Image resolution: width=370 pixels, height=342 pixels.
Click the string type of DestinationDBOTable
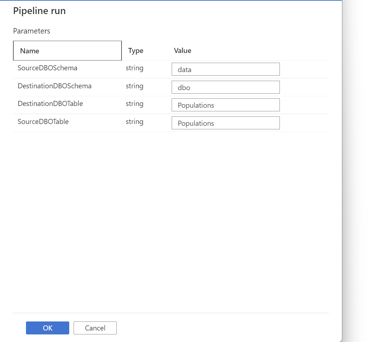click(135, 104)
